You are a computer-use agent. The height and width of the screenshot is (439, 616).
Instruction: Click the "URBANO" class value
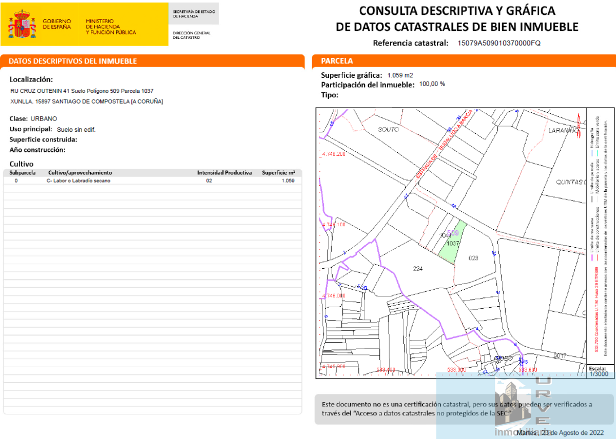click(44, 118)
